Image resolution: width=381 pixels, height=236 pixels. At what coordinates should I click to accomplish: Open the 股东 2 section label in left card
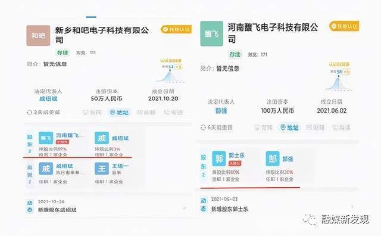point(30,144)
